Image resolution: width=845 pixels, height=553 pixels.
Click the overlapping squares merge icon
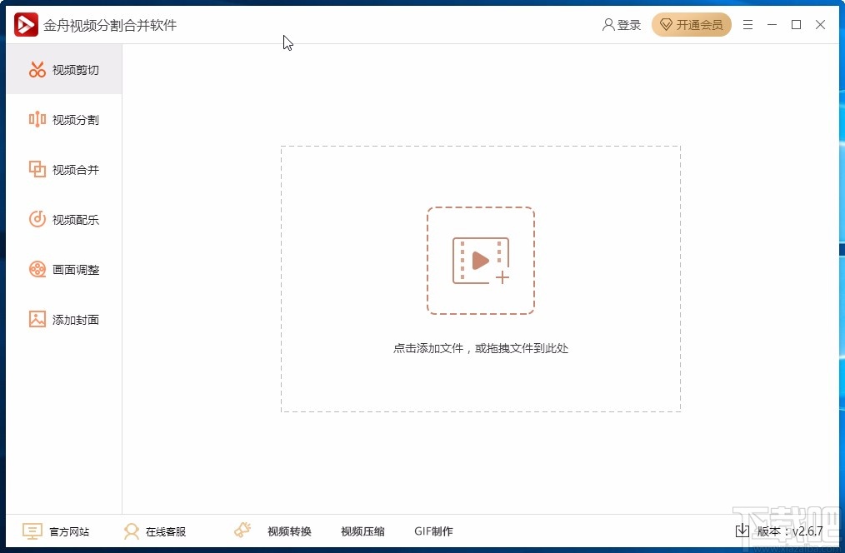pyautogui.click(x=37, y=169)
